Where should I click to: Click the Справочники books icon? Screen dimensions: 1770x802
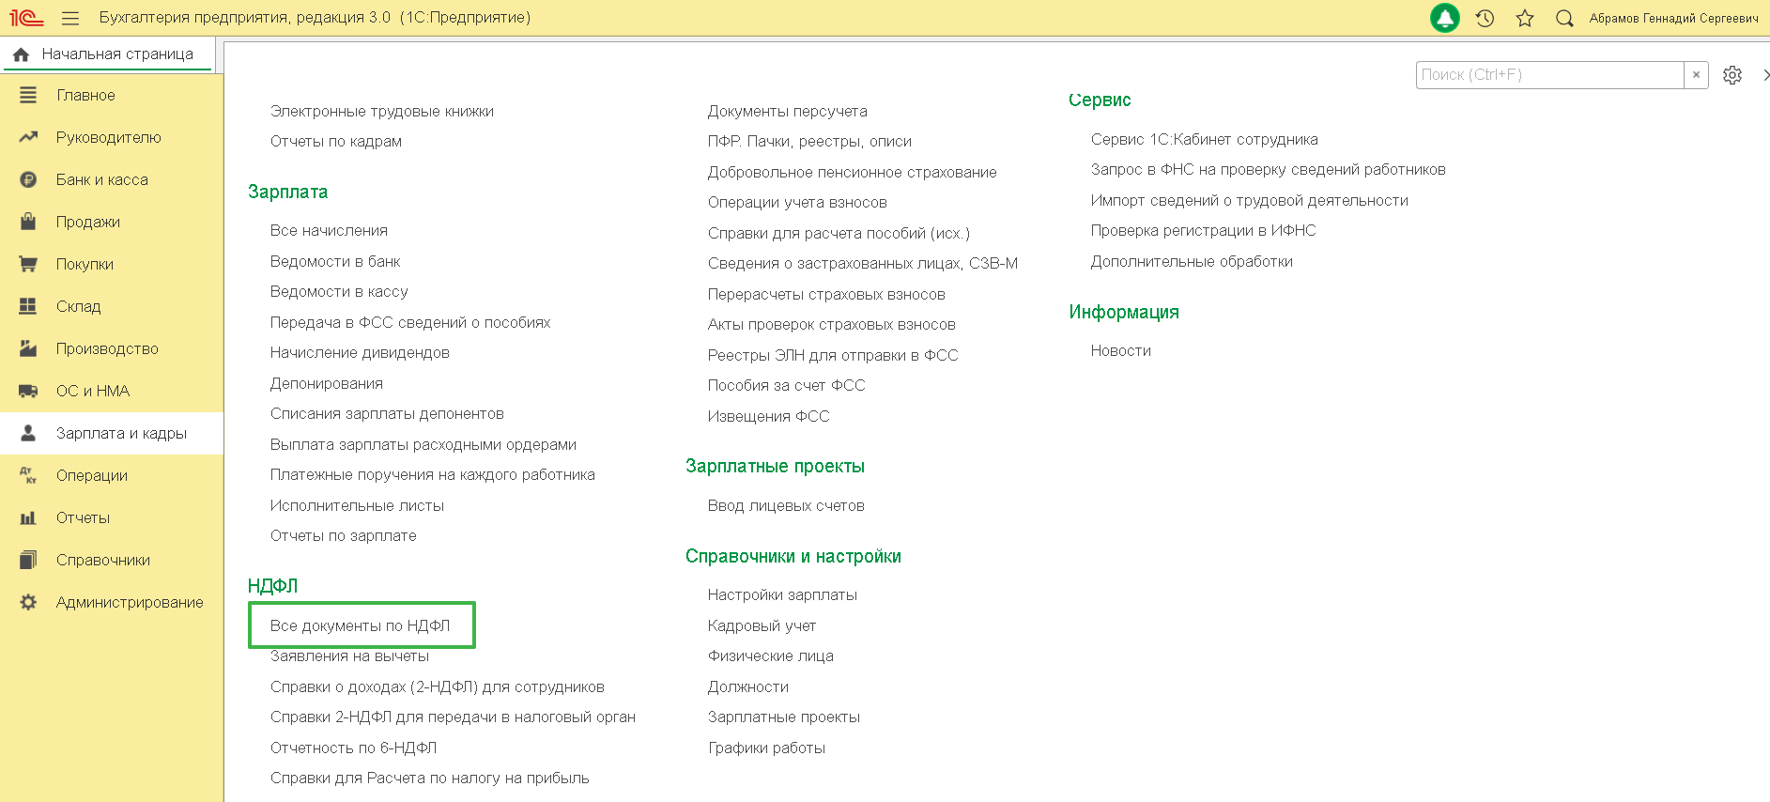coord(28,560)
